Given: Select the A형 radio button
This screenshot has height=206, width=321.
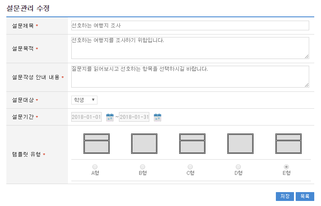Looking at the screenshot, I should click(95, 167).
